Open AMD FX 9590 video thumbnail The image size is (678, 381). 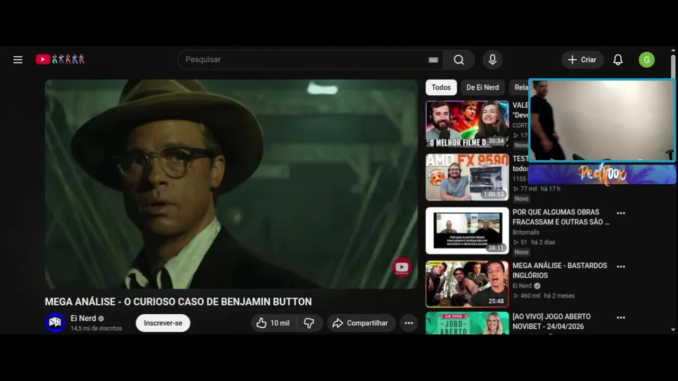[467, 177]
